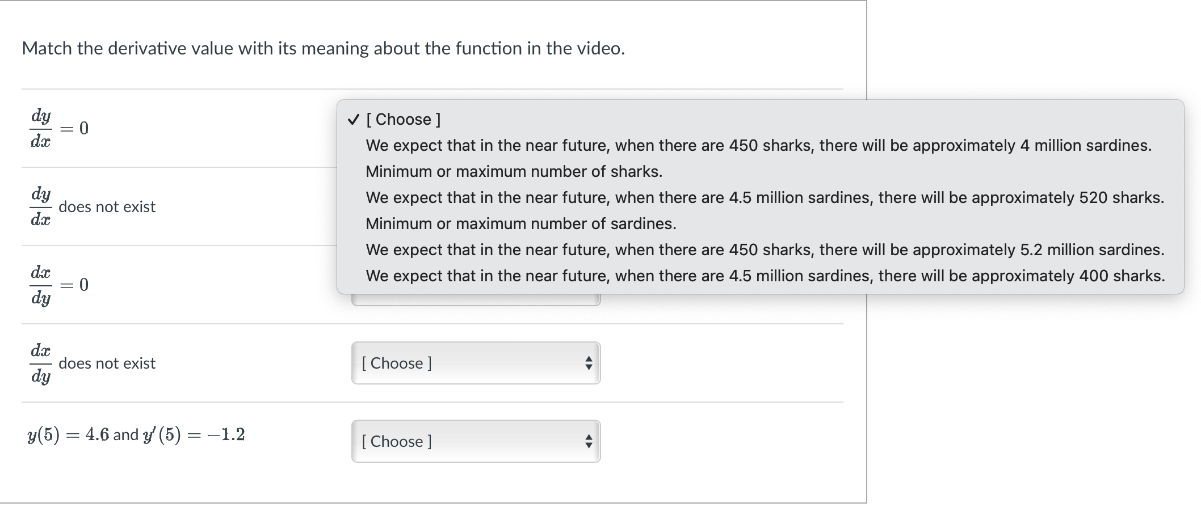Click the y(5) = 4.6 expression label
Viewport: 1201px width, 507px height.
(135, 434)
